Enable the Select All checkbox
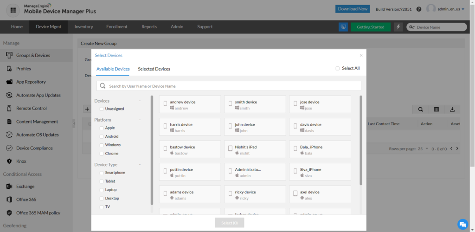 [x=338, y=69]
